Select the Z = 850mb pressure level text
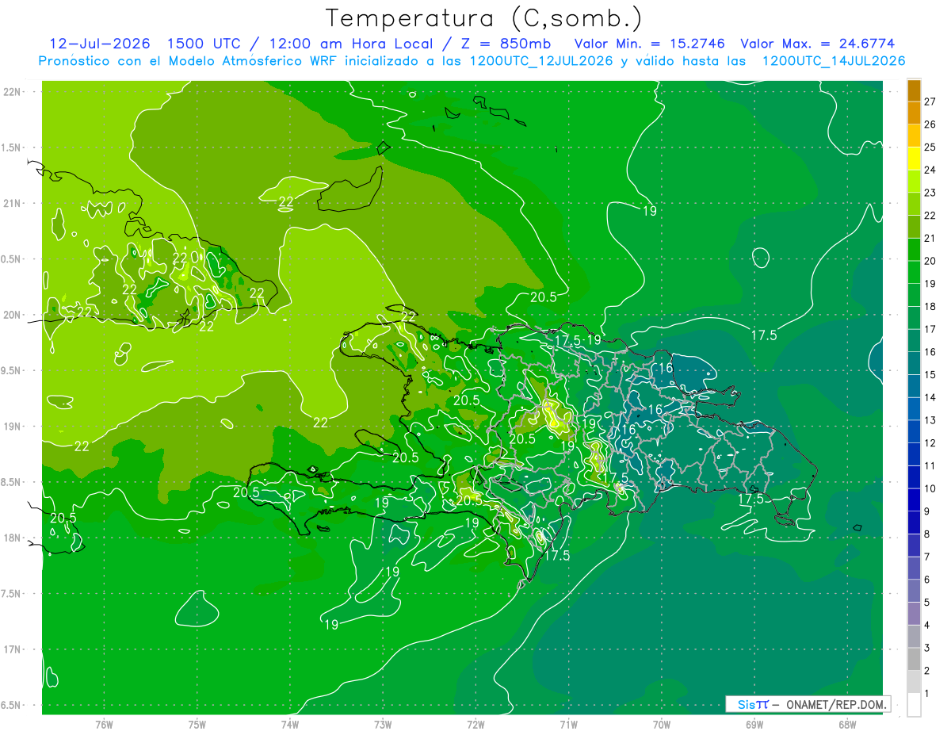Screen dimensions: 951x735 pyautogui.click(x=506, y=44)
